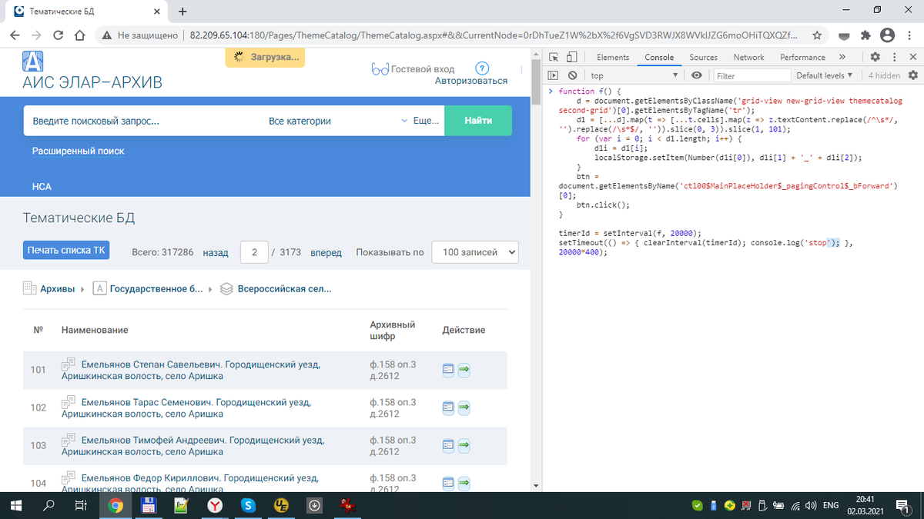Click the АИС ЭЛАР-АРХИВ logo
Image resolution: width=924 pixels, height=519 pixels.
92,72
